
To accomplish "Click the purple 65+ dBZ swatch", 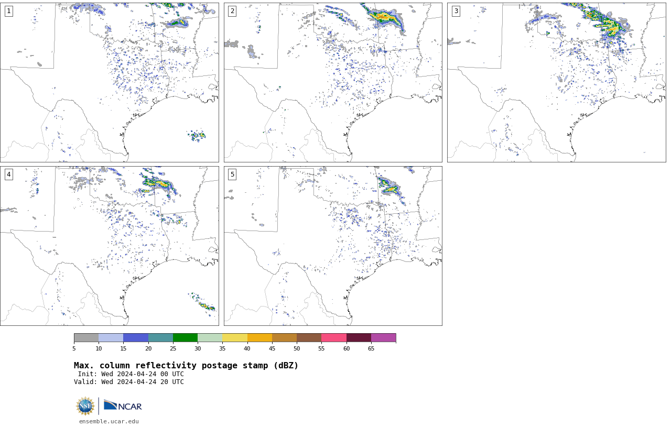I will [383, 338].
